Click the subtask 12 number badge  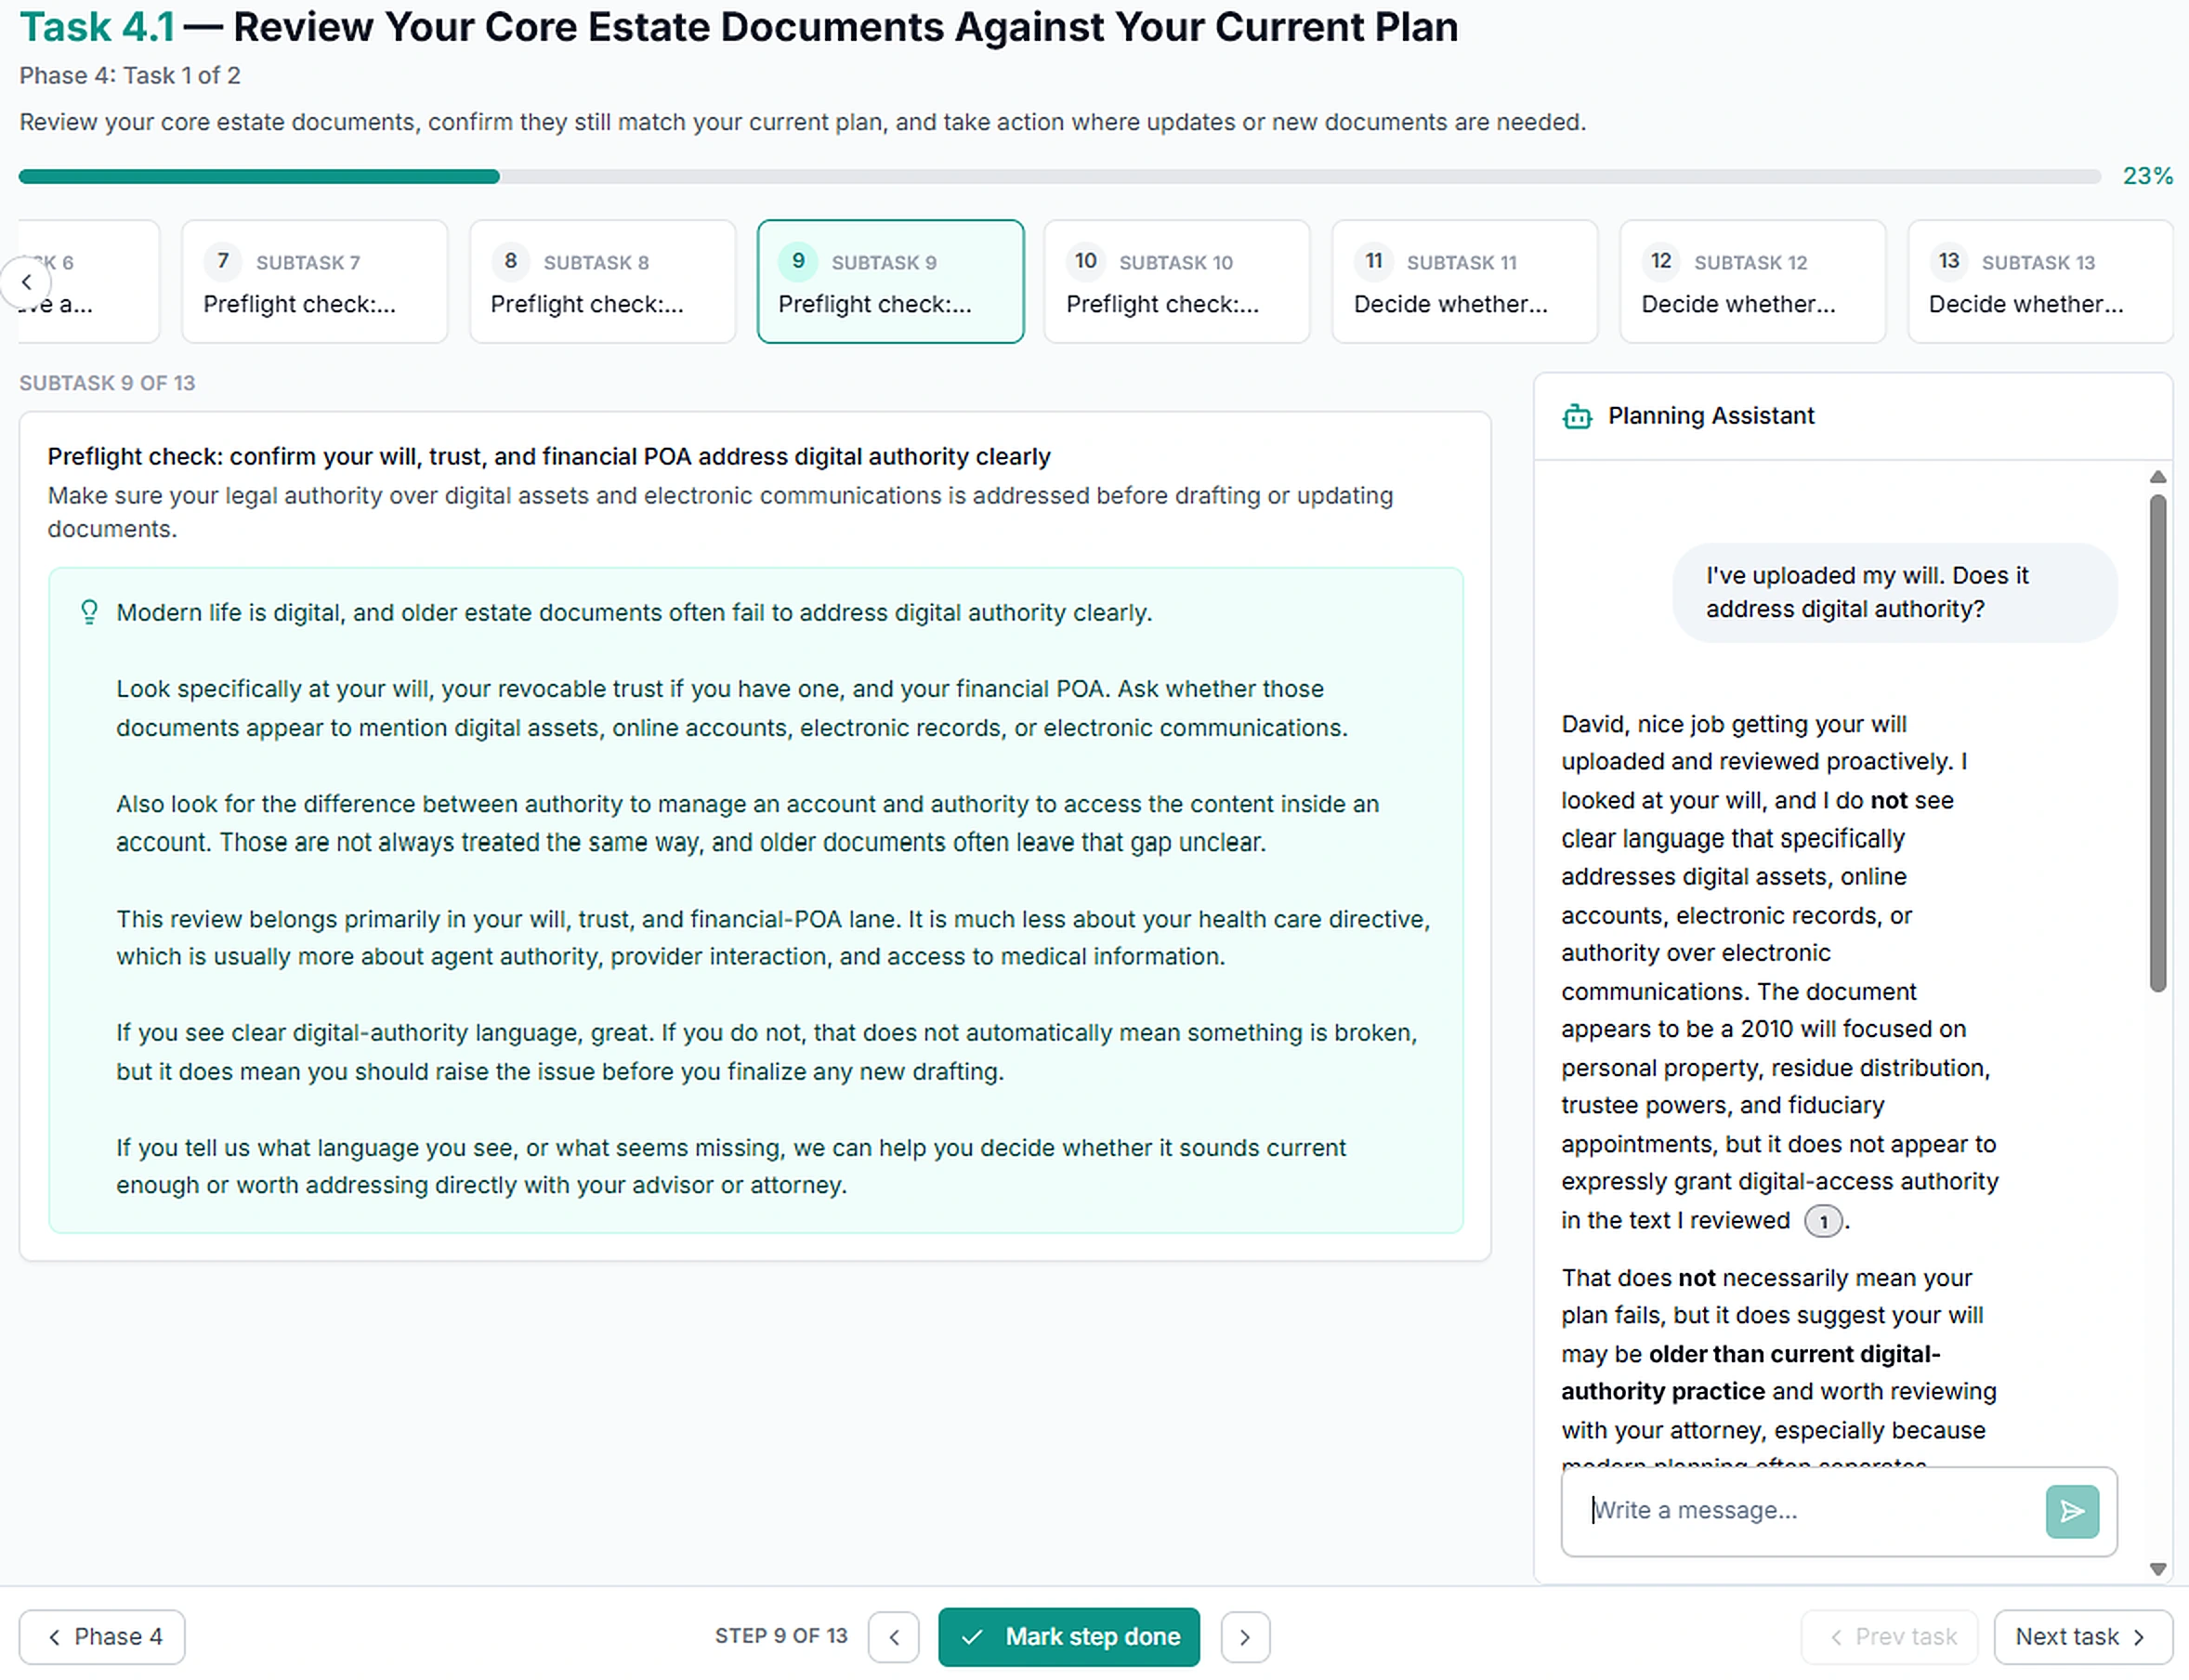[1661, 261]
